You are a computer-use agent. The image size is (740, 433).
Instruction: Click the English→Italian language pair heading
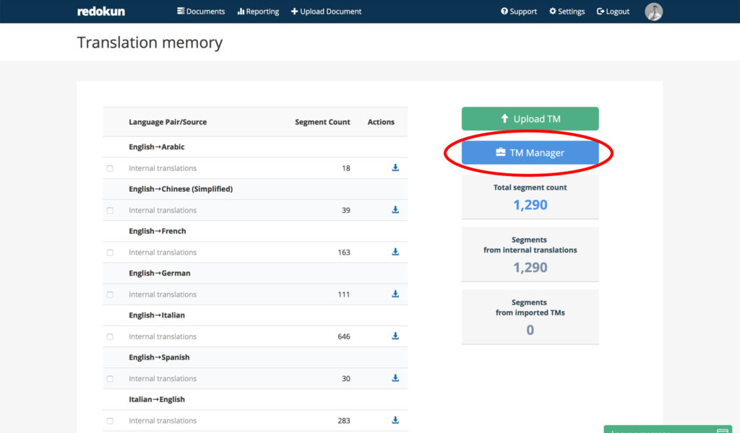pyautogui.click(x=157, y=315)
